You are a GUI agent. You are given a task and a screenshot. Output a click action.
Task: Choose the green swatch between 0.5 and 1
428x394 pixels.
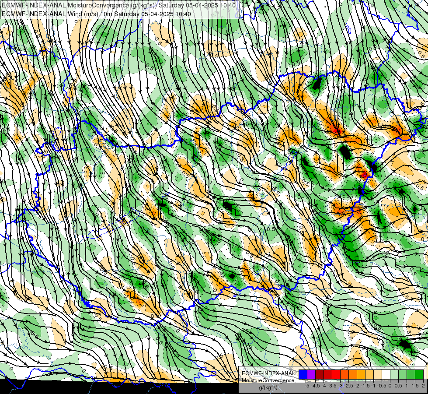coord(403,375)
